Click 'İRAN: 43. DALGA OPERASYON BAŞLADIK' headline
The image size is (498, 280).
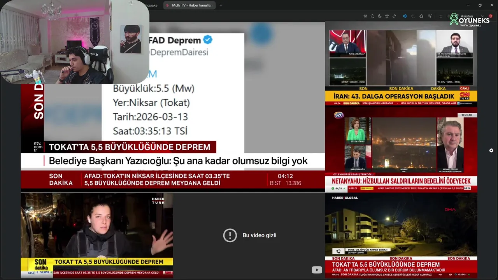(x=394, y=96)
